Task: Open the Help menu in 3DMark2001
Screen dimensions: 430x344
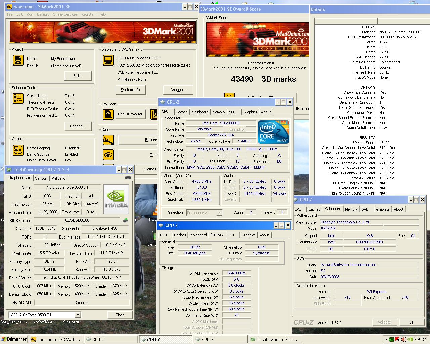Action: point(102,14)
